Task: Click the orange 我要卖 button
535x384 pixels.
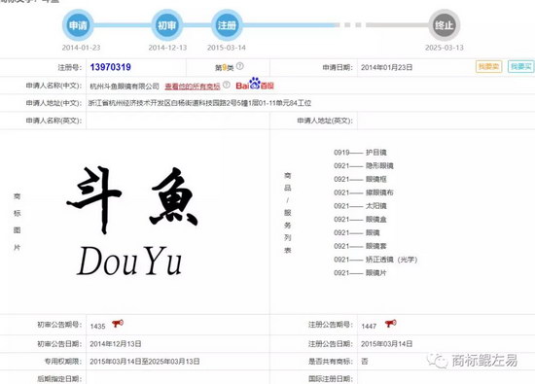Action: (489, 66)
